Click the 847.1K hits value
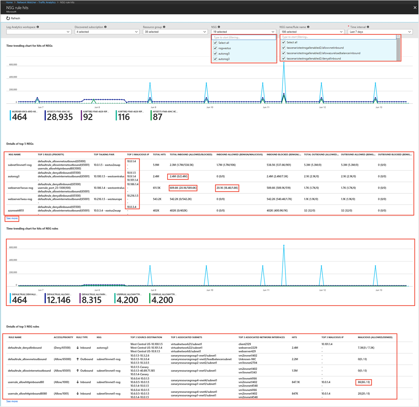Screen dimensions: 419x407 pos(296,382)
